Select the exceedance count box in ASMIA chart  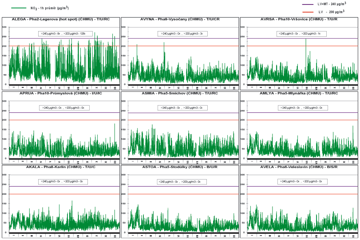[182, 108]
